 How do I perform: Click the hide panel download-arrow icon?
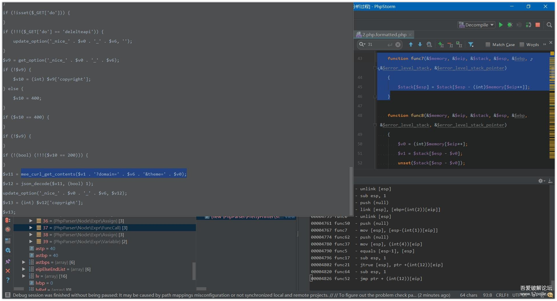[550, 181]
